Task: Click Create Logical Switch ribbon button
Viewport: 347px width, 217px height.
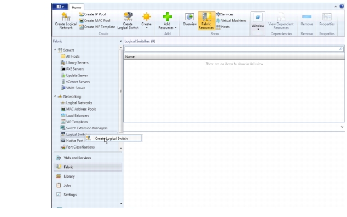Action: pos(128,21)
